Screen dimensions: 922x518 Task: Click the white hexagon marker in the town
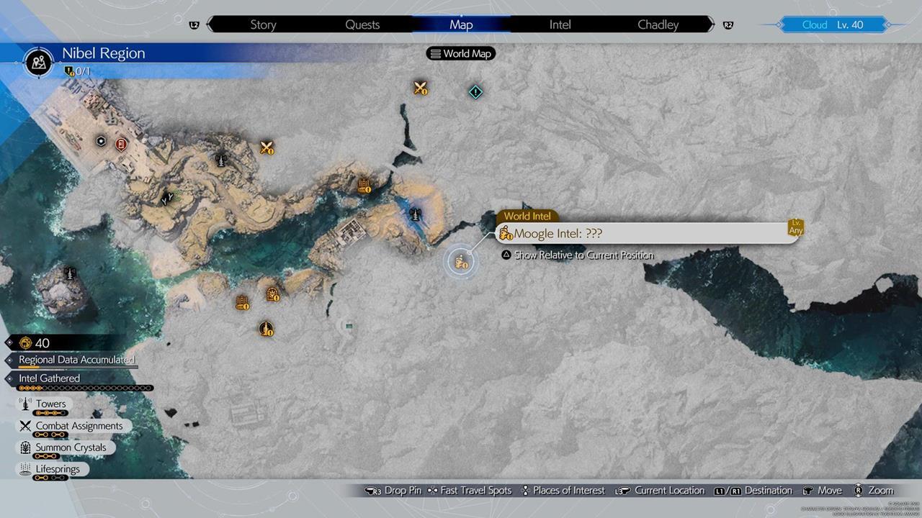click(x=102, y=142)
